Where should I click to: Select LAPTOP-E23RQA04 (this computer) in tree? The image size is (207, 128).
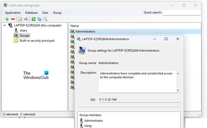tap(38, 25)
